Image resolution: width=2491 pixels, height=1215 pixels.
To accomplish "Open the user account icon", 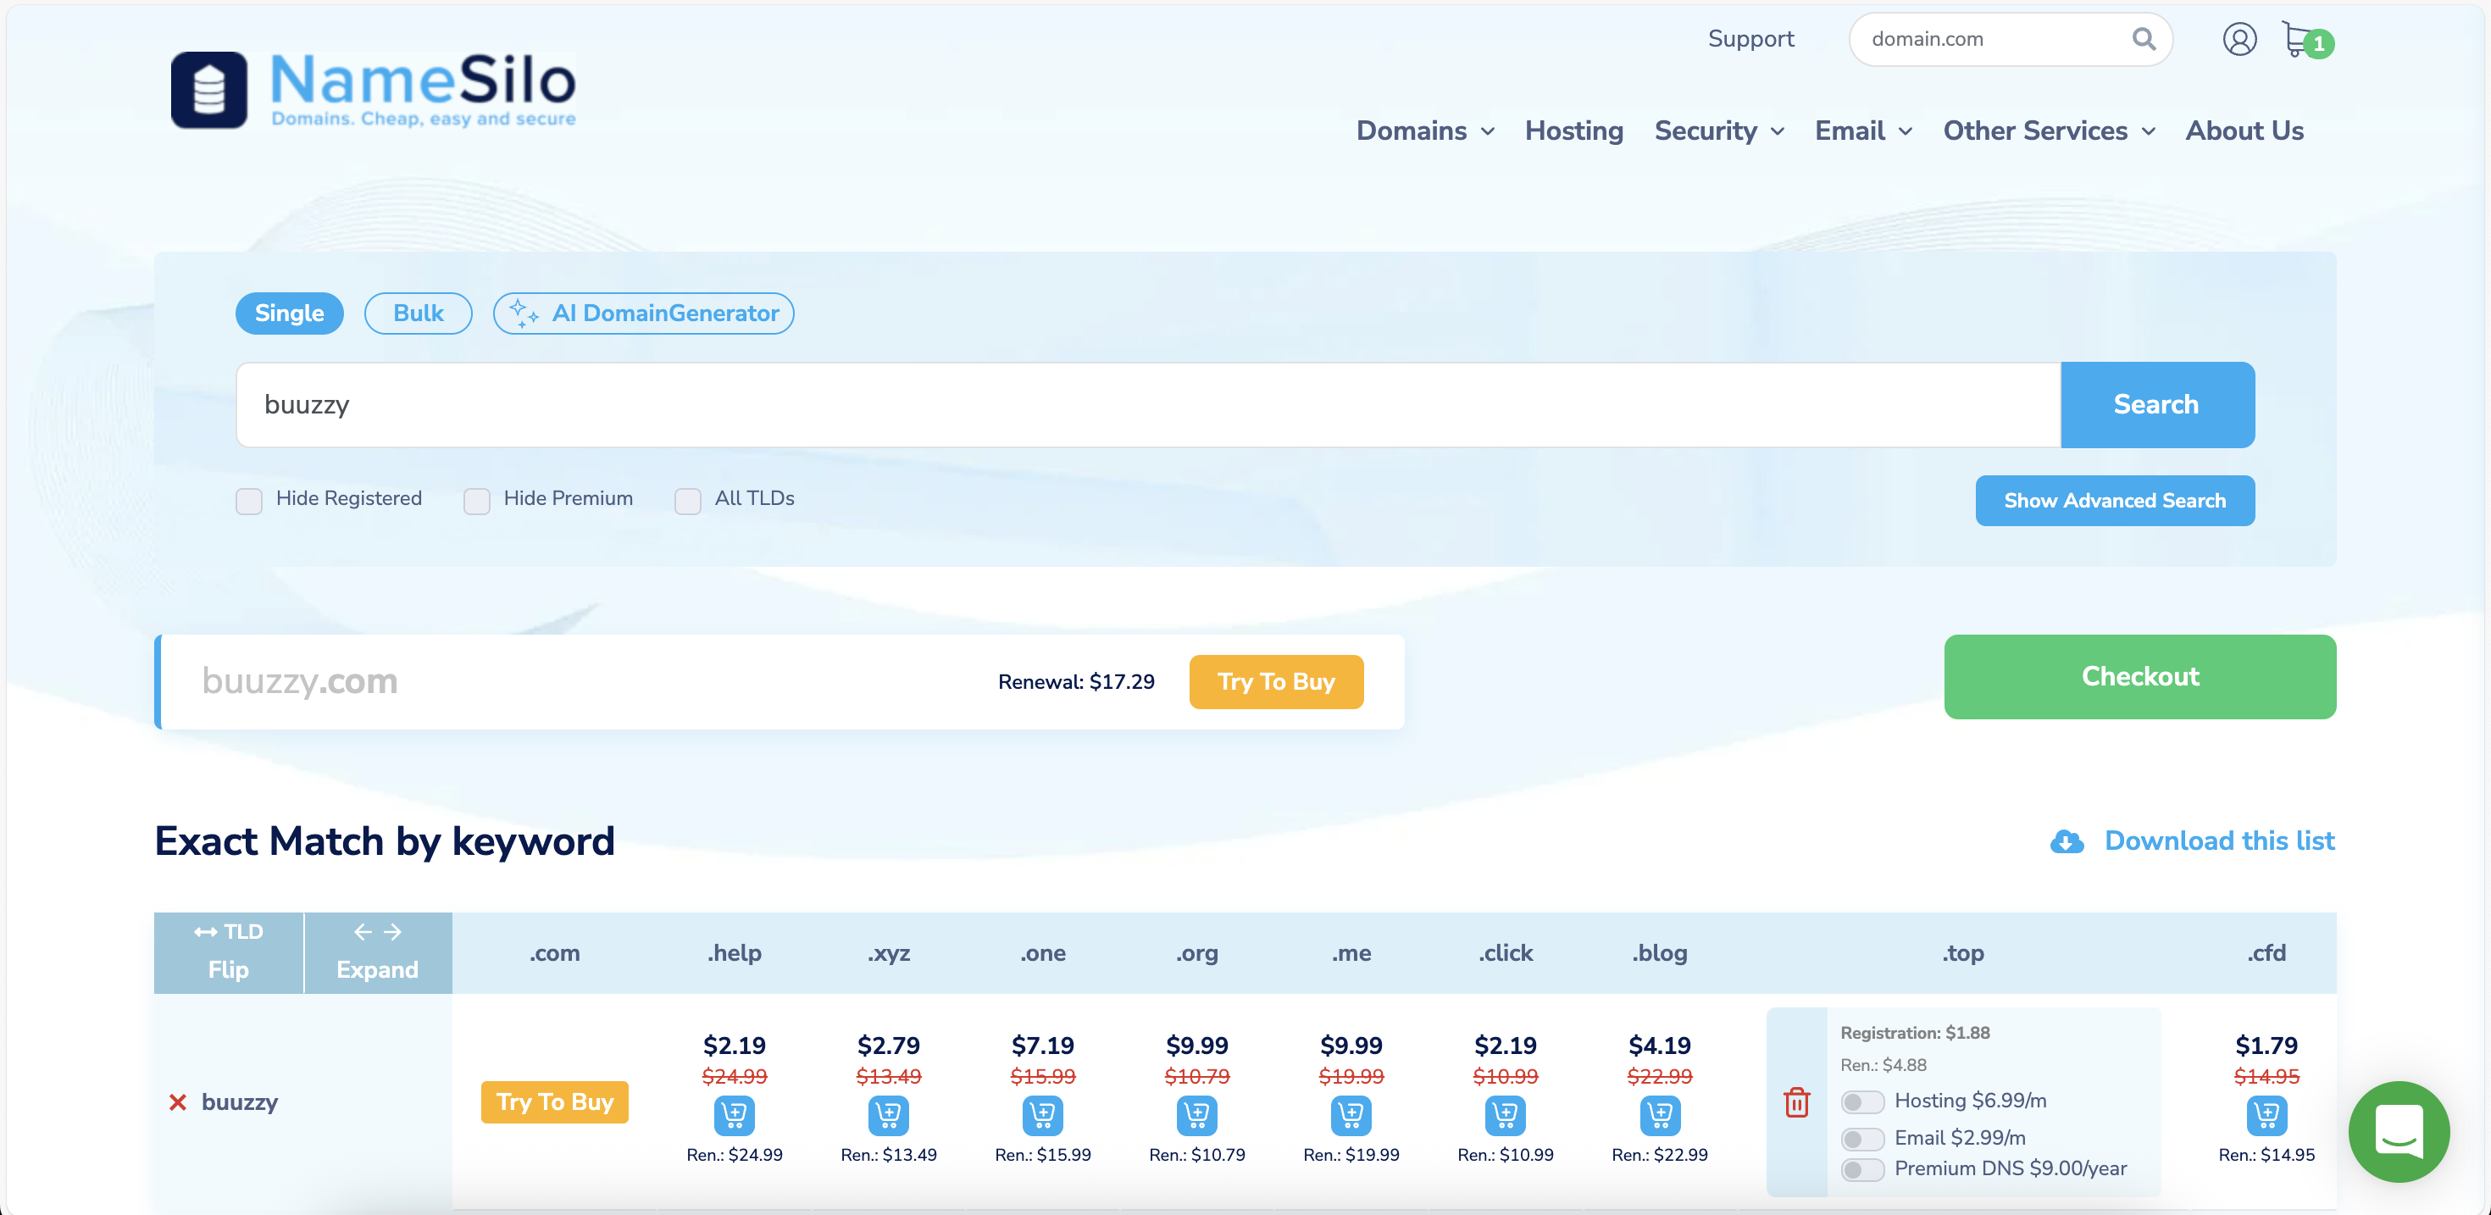I will (2239, 40).
